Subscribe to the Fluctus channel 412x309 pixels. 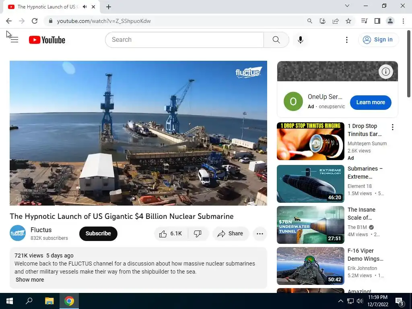[x=98, y=234]
